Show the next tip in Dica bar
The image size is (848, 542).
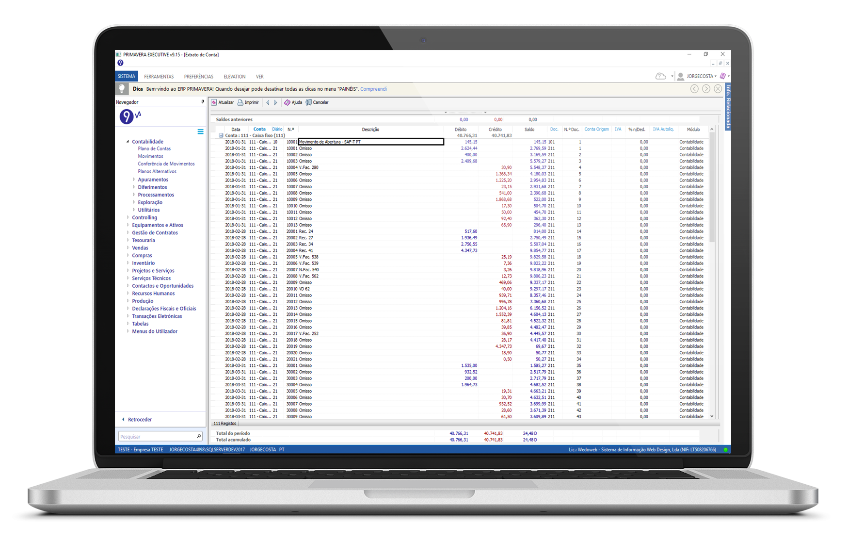tap(706, 89)
